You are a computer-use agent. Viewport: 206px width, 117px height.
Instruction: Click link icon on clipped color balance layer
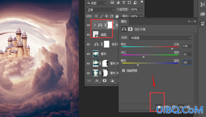coord(105,25)
